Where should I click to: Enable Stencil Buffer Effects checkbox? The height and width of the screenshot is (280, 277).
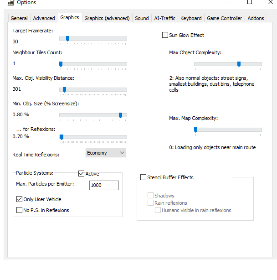(144, 177)
